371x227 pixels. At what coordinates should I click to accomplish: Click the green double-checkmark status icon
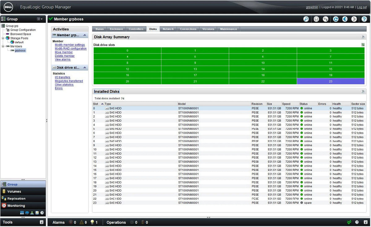[x=349, y=222]
